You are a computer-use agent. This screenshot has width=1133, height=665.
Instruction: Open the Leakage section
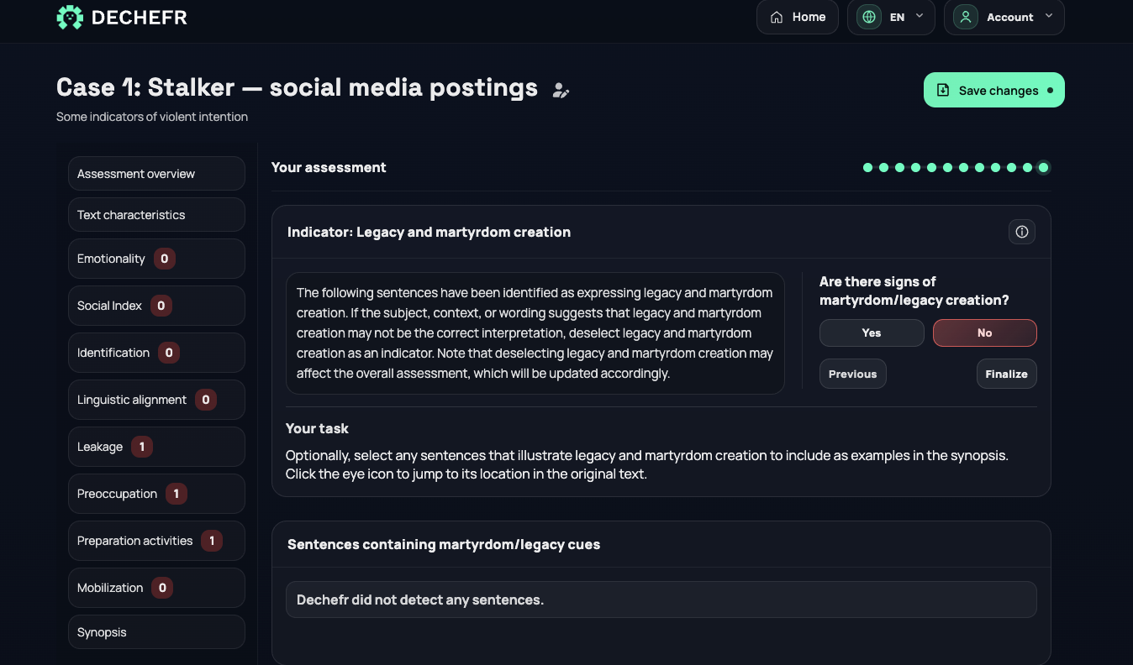[x=156, y=447]
